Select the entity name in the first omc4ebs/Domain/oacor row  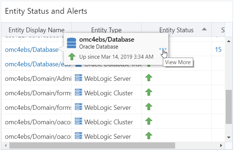[38, 122]
